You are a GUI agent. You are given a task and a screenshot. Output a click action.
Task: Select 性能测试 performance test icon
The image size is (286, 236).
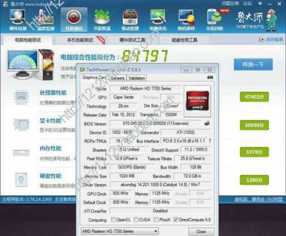click(74, 20)
